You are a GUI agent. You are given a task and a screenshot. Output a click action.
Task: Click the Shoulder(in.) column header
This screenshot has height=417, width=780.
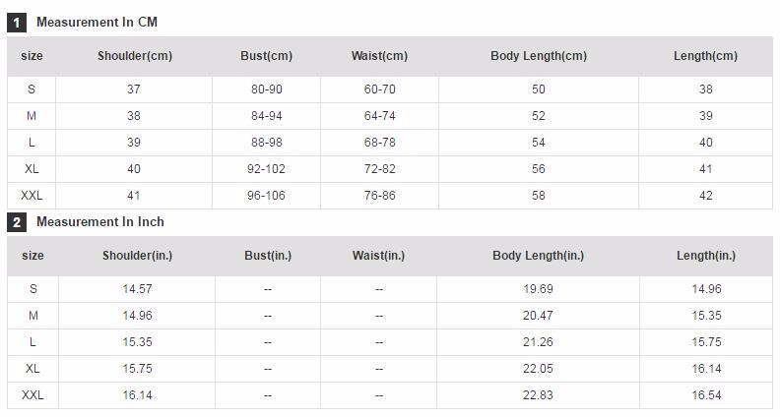tap(137, 256)
